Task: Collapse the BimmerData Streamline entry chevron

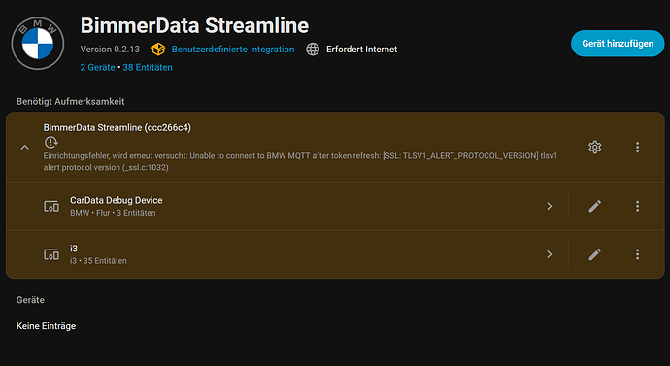Action: [25, 148]
